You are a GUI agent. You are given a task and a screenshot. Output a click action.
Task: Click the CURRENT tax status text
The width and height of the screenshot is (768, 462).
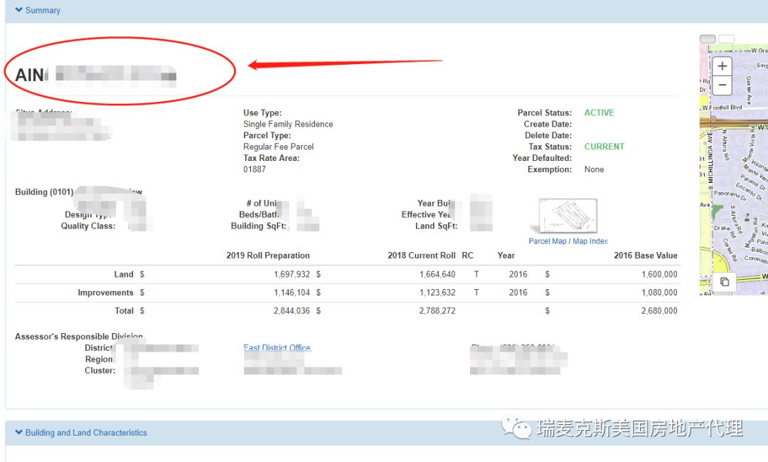(x=604, y=146)
